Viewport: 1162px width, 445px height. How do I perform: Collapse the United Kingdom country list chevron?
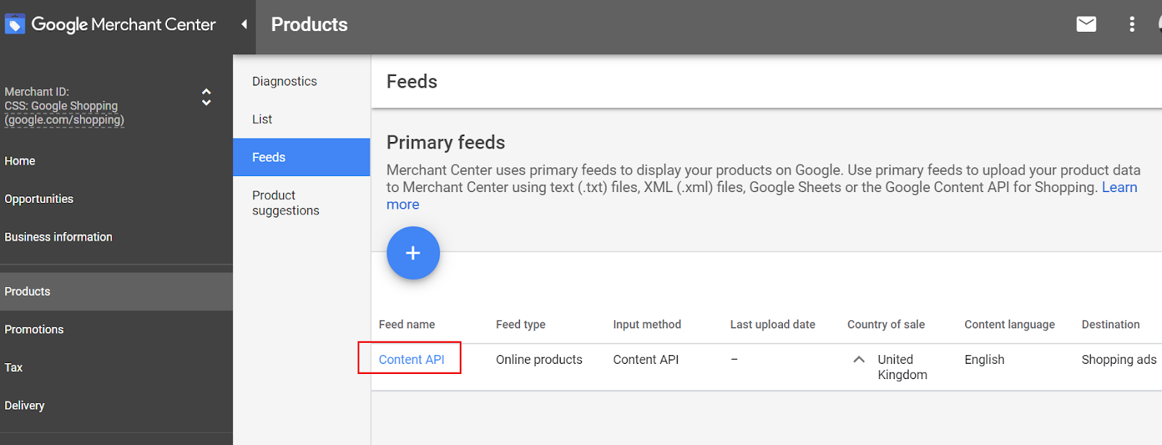click(x=858, y=359)
